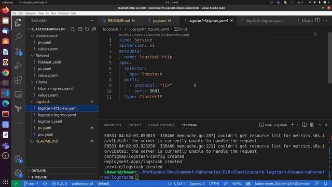Screen dimensions: 332x187
Task: Expand the OUTLINE section
Action: tap(38, 170)
